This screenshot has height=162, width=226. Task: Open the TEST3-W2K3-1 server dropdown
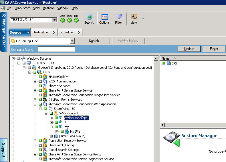55,20
